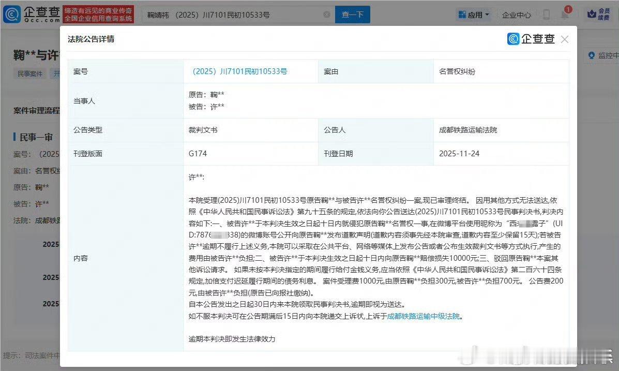Clear the search box text

[x=327, y=14]
